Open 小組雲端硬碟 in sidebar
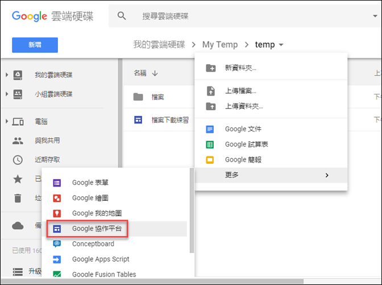382x285 pixels. pyautogui.click(x=53, y=94)
